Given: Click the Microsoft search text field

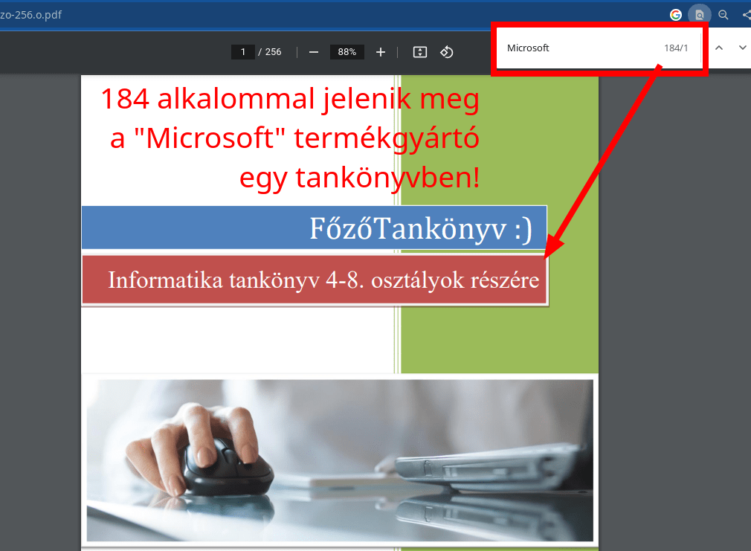Looking at the screenshot, I should point(573,48).
